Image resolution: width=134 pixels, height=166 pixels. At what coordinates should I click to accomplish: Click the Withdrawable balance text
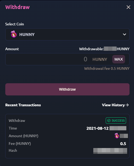click(104, 49)
